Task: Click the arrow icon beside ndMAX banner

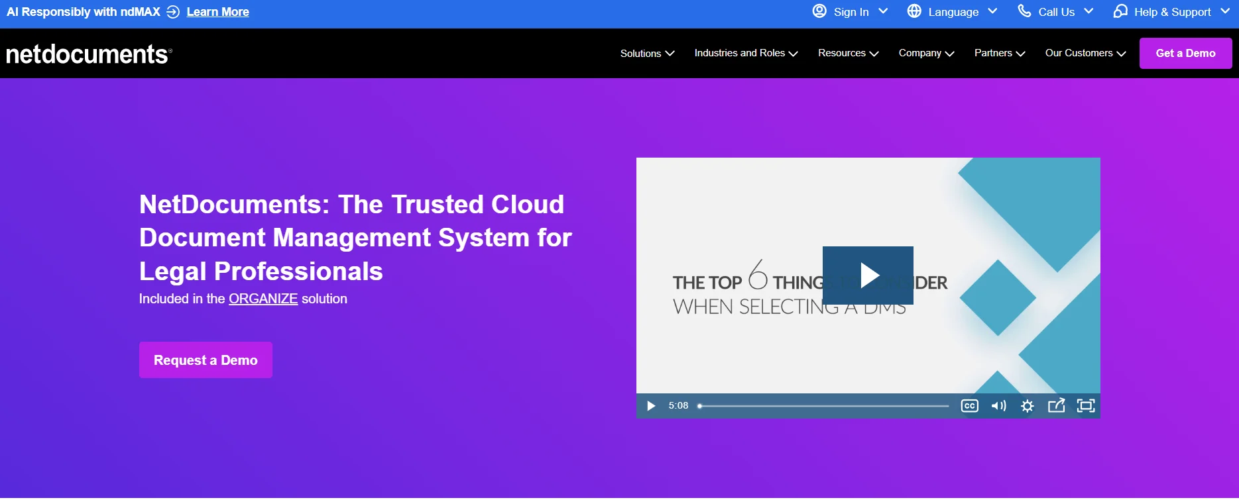Action: coord(173,12)
